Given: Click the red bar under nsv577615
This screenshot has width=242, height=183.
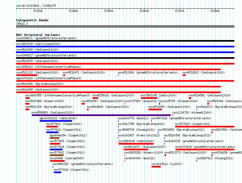Looking at the screenshot, I should pos(55,144).
